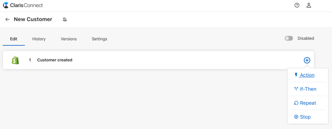The width and height of the screenshot is (332, 129).
Task: Click the Stop circle-x icon
Action: click(296, 117)
